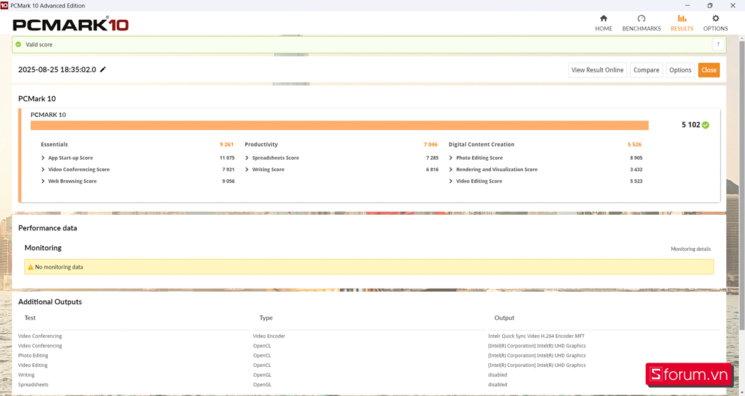Click the Intelr Quick Sync Video H.264 Encoder output
The width and height of the screenshot is (745, 396).
[537, 336]
